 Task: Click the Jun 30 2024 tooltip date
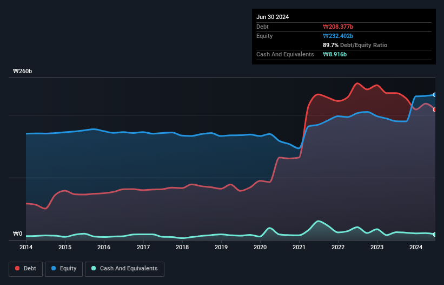[273, 17]
